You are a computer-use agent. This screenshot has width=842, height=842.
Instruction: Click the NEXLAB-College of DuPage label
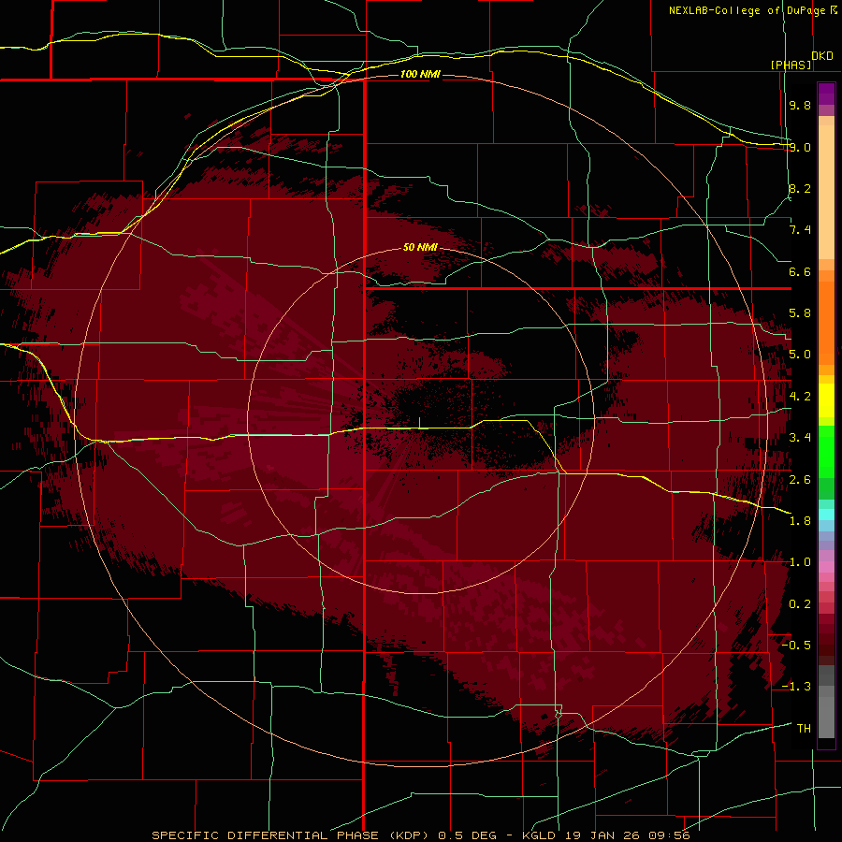(x=747, y=10)
